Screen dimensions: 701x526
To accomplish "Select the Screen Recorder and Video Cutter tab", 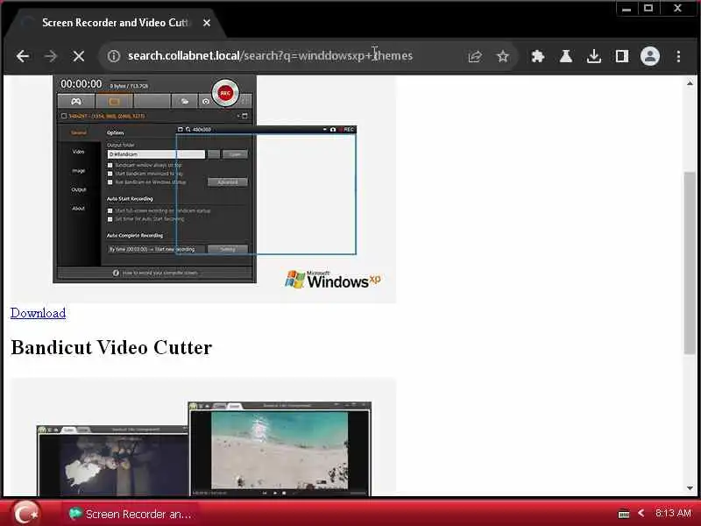I will (x=116, y=23).
